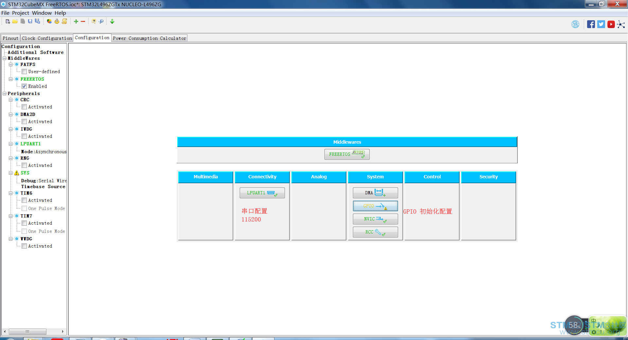Screen dimensions: 628x340
Task: Collapse the TIM7 tree node
Action: (x=10, y=216)
